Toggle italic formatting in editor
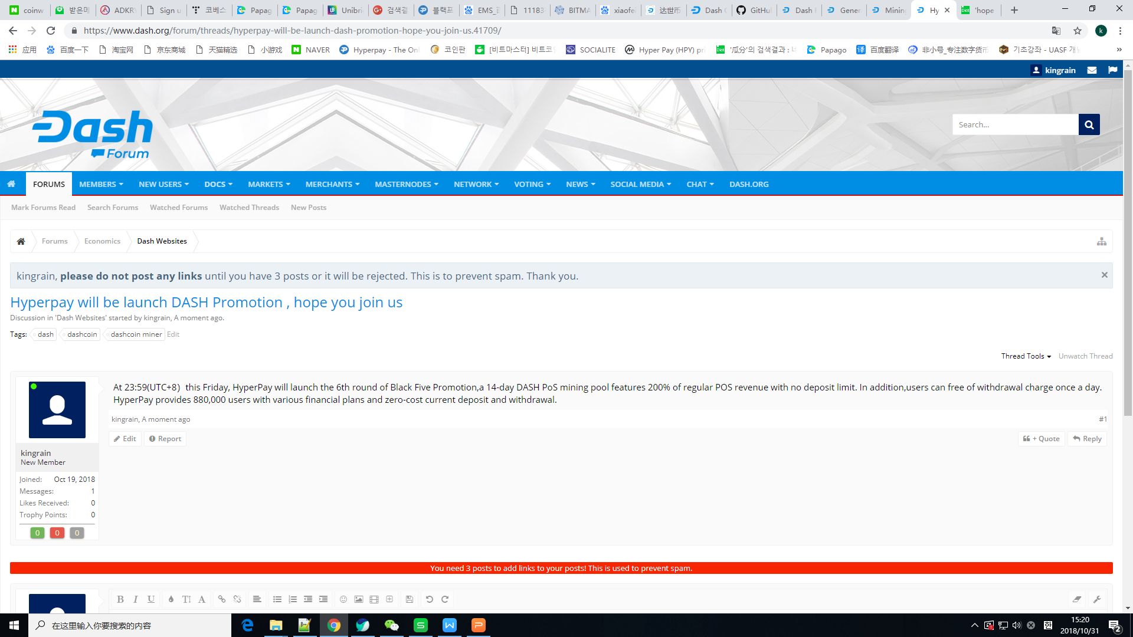 (136, 599)
